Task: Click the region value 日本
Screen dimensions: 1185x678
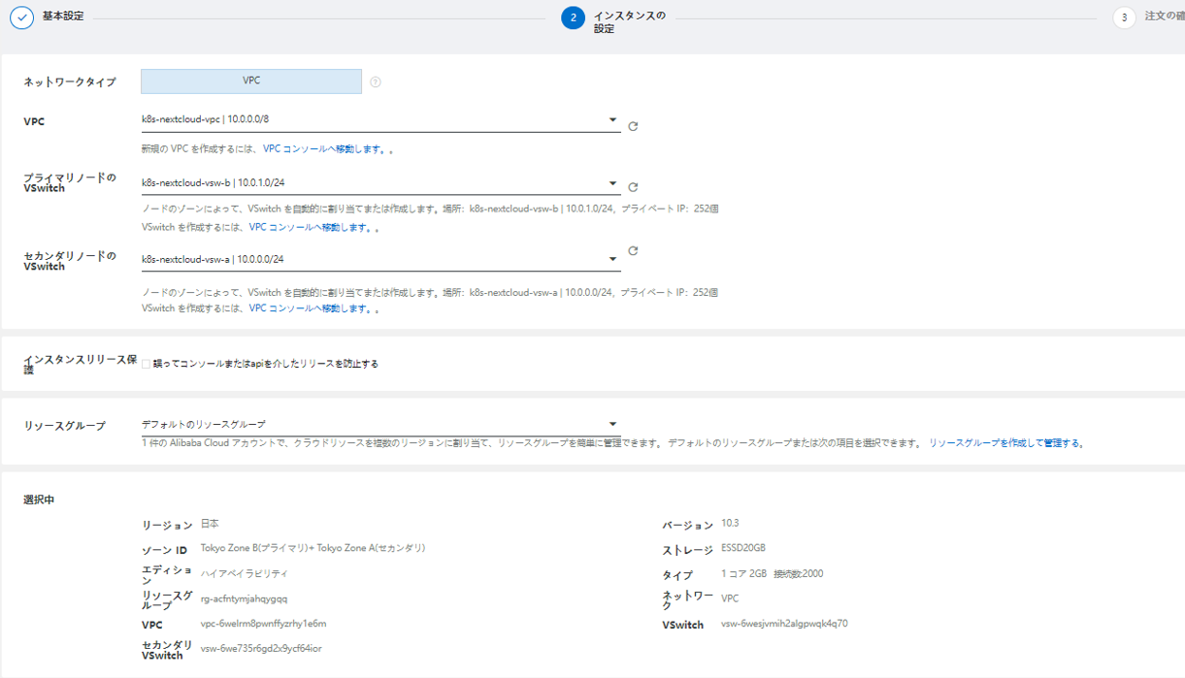Action: point(210,523)
